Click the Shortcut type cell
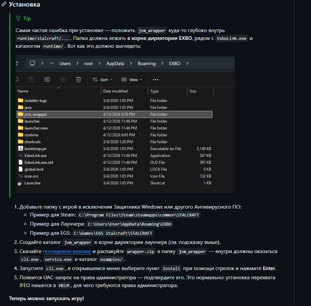 tap(157, 183)
